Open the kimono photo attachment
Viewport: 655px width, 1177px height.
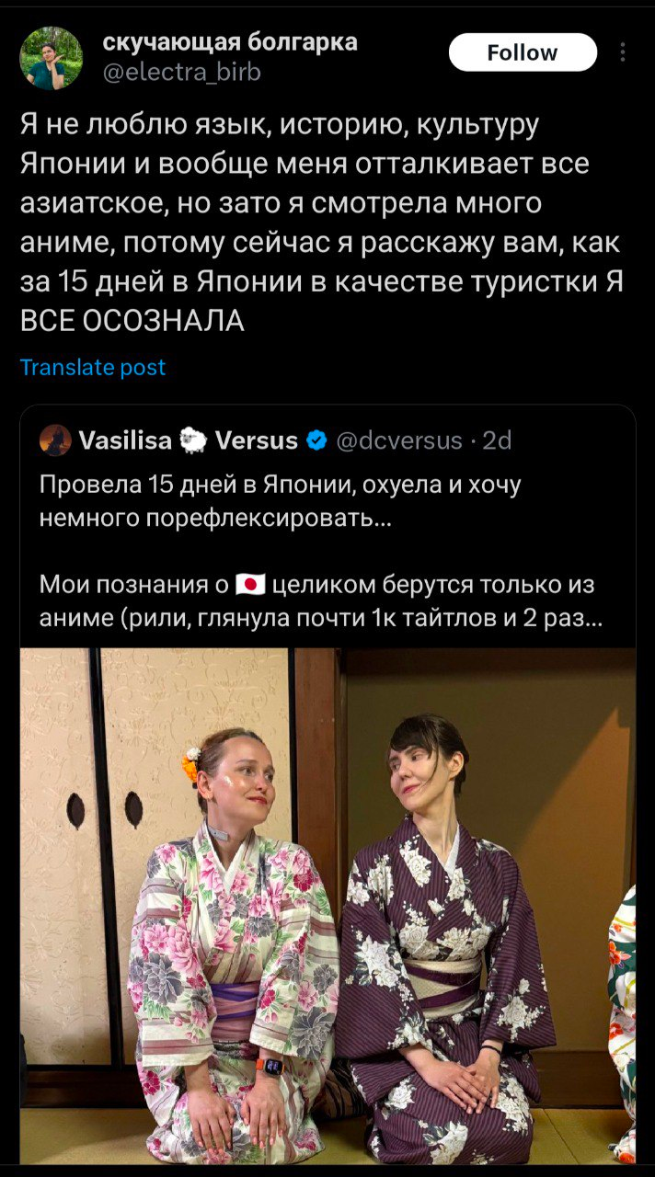click(327, 906)
